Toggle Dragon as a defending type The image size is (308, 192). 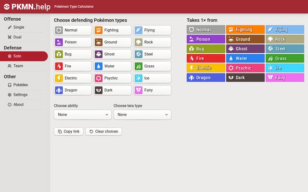tap(73, 90)
